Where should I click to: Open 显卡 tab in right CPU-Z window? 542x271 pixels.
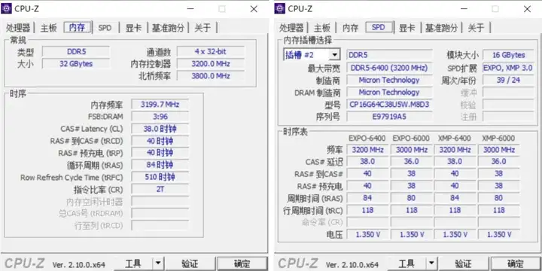click(x=406, y=28)
